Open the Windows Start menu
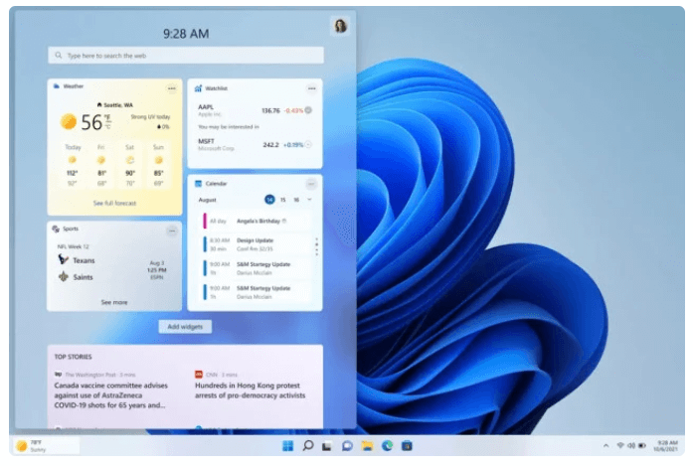The width and height of the screenshot is (693, 466). pyautogui.click(x=287, y=446)
